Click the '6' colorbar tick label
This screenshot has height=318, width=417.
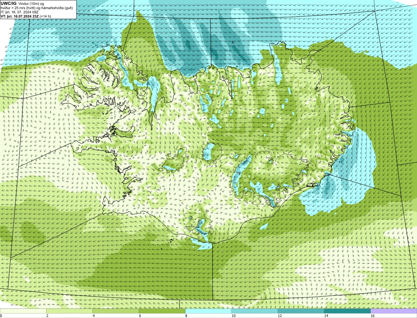pos(140,316)
